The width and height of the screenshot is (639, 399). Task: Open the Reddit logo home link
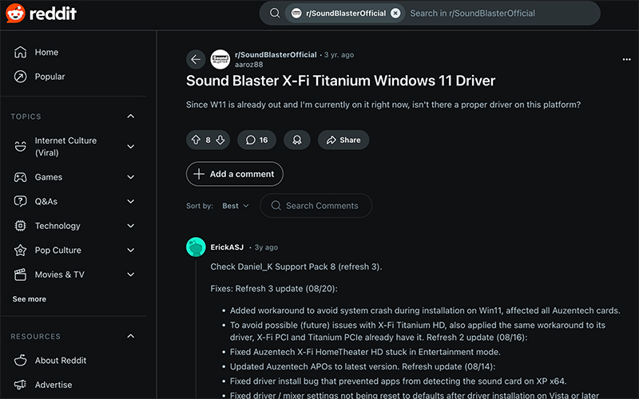41,14
